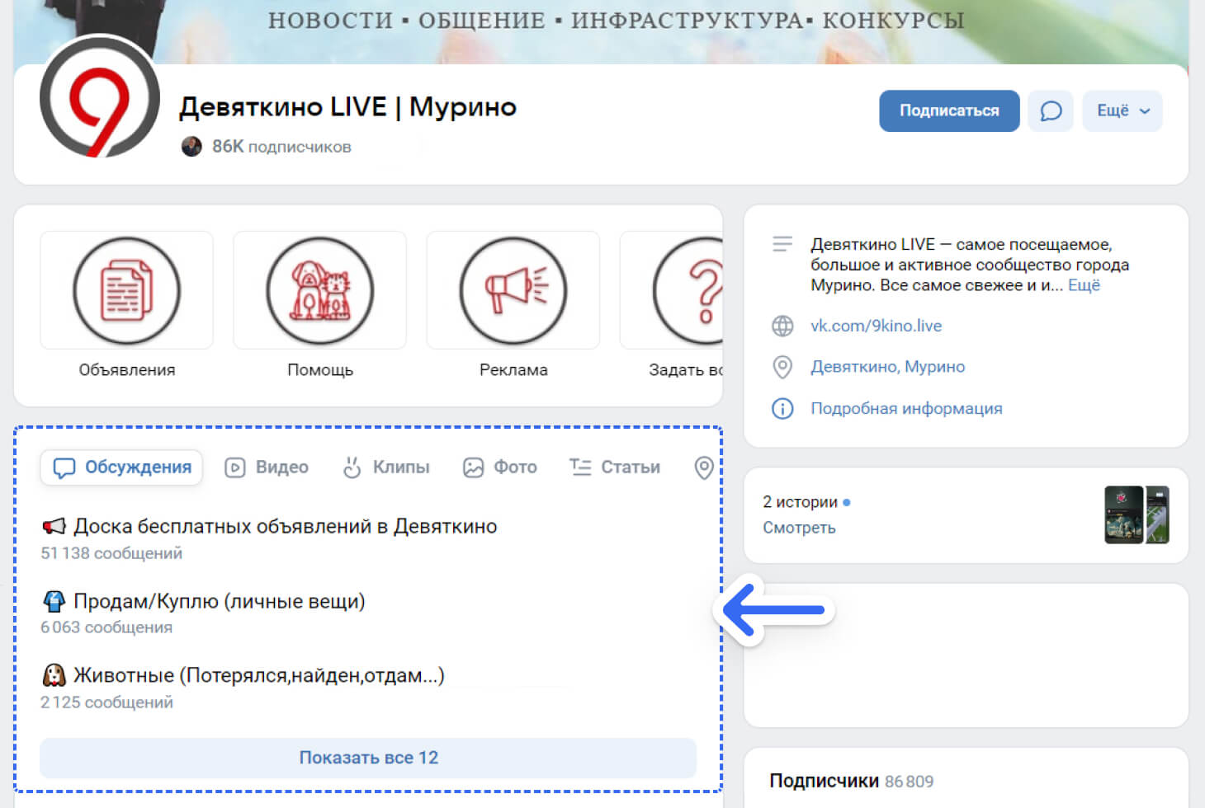
Task: Open the Реклама megaphone icon
Action: pos(513,290)
